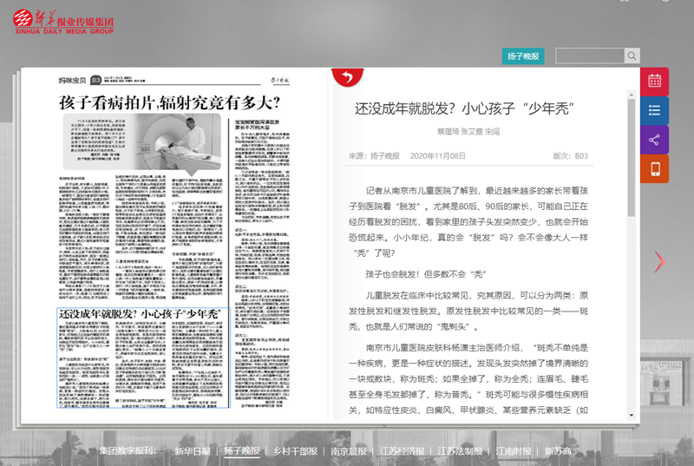Open 江苏经济报 in the footer links
The width and height of the screenshot is (694, 466).
click(402, 451)
